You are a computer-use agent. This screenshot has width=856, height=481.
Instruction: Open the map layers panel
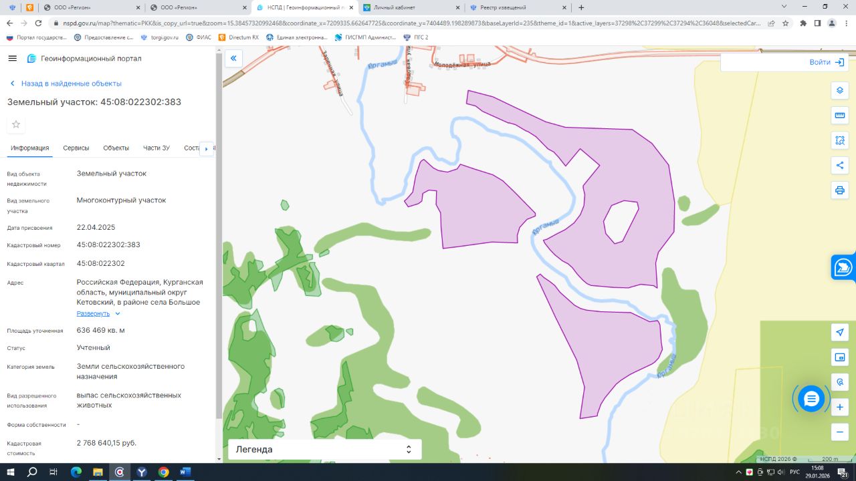[840, 91]
